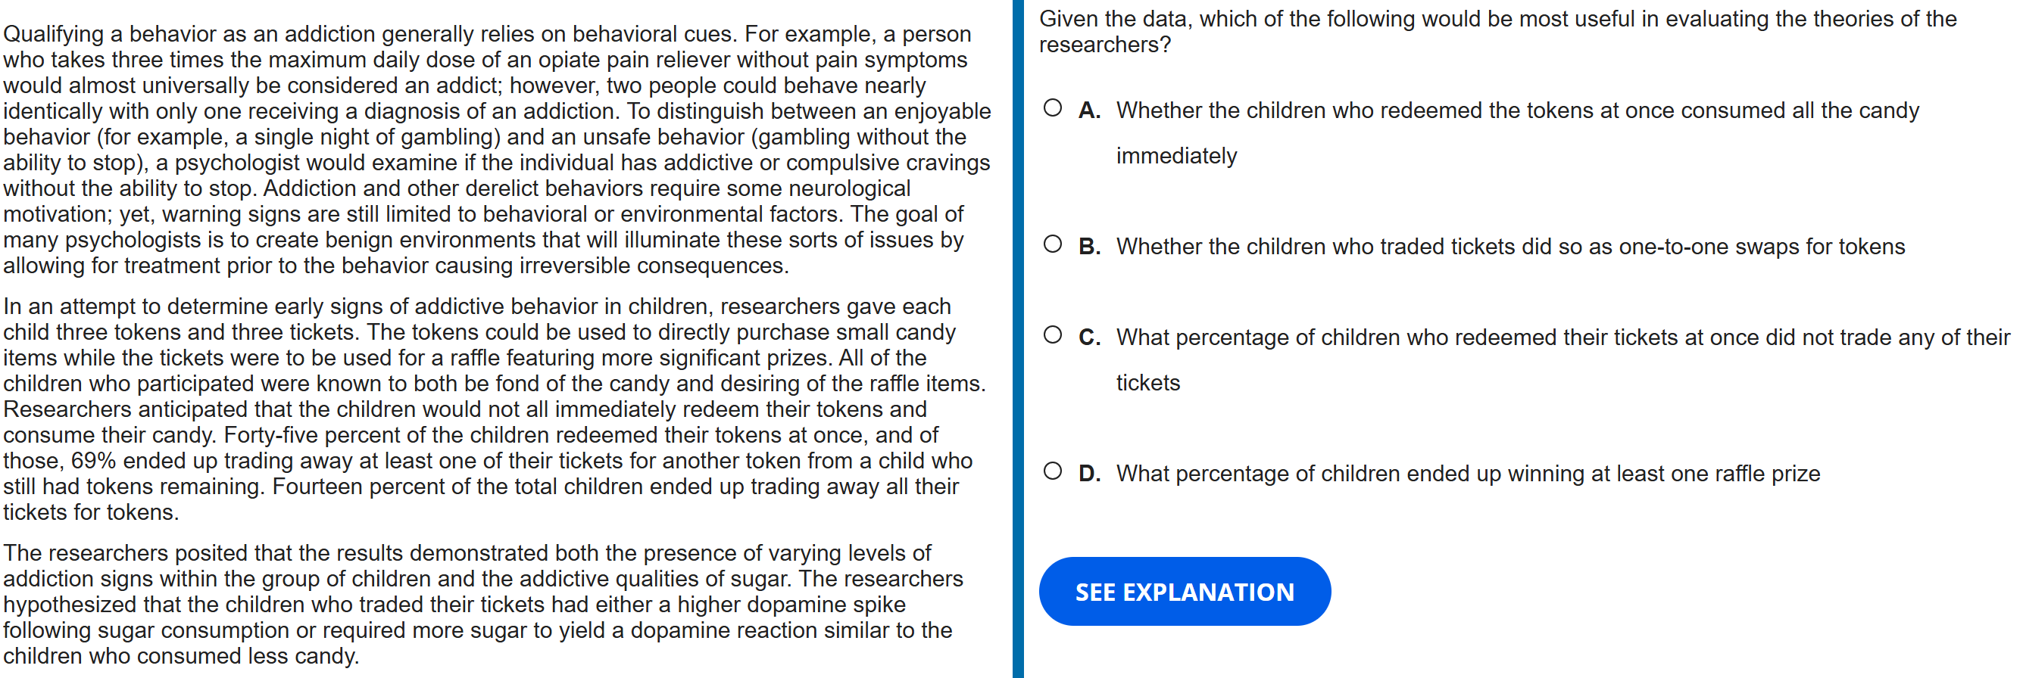Click the word "immediately" in answer A
The width and height of the screenshot is (2023, 678).
(1176, 156)
